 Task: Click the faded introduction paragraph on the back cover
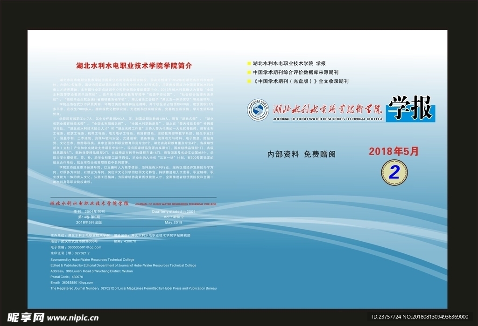click(133, 131)
